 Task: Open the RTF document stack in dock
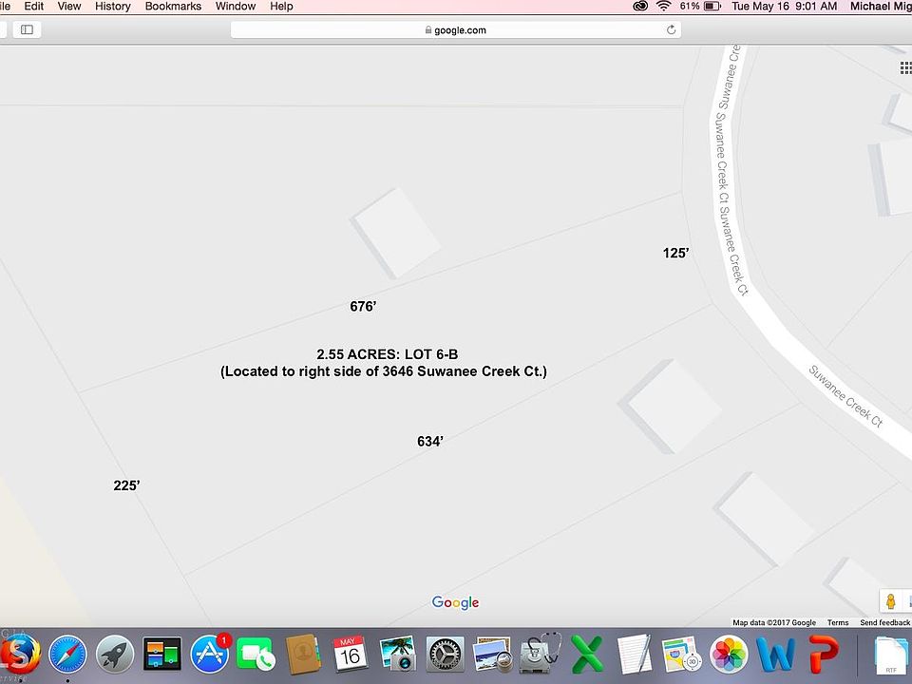click(x=890, y=655)
